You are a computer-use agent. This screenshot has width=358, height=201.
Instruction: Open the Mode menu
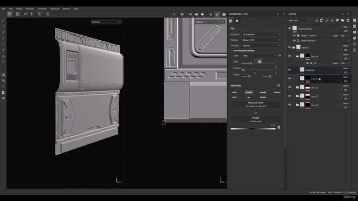pos(19,9)
